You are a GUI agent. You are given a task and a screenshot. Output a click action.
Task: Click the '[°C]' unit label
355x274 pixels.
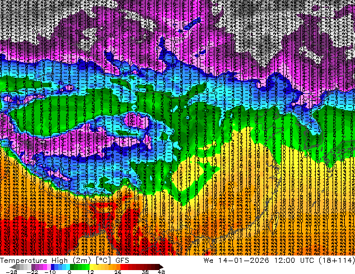coord(103,261)
